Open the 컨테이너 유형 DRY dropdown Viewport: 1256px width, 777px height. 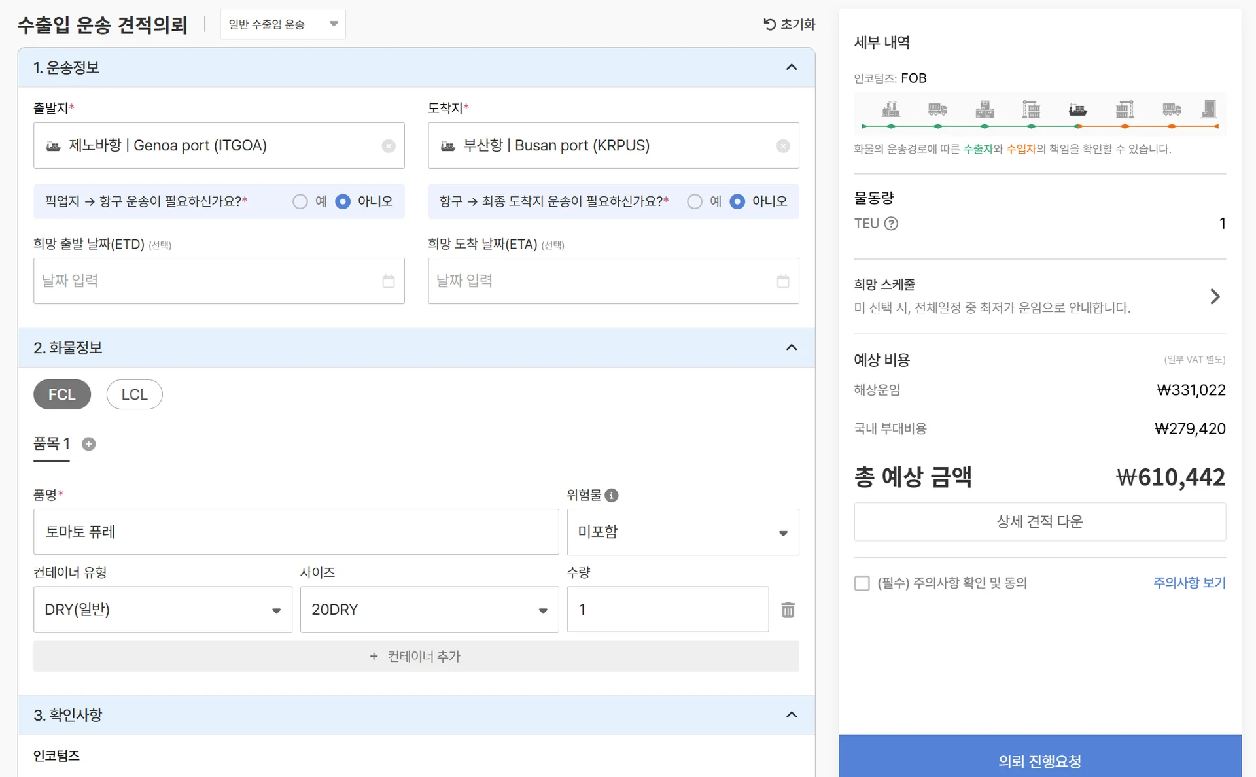click(162, 610)
